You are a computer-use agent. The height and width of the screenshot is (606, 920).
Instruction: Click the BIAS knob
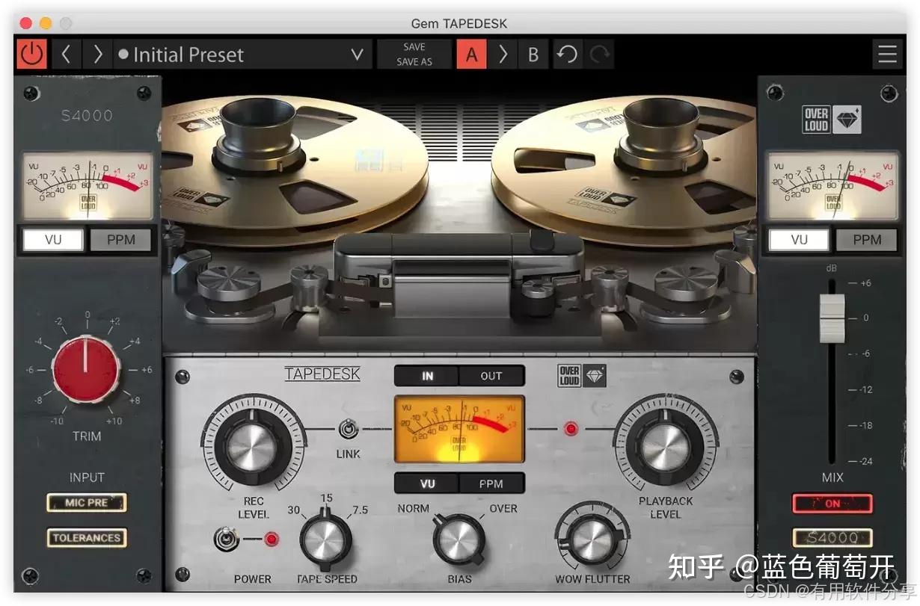459,540
